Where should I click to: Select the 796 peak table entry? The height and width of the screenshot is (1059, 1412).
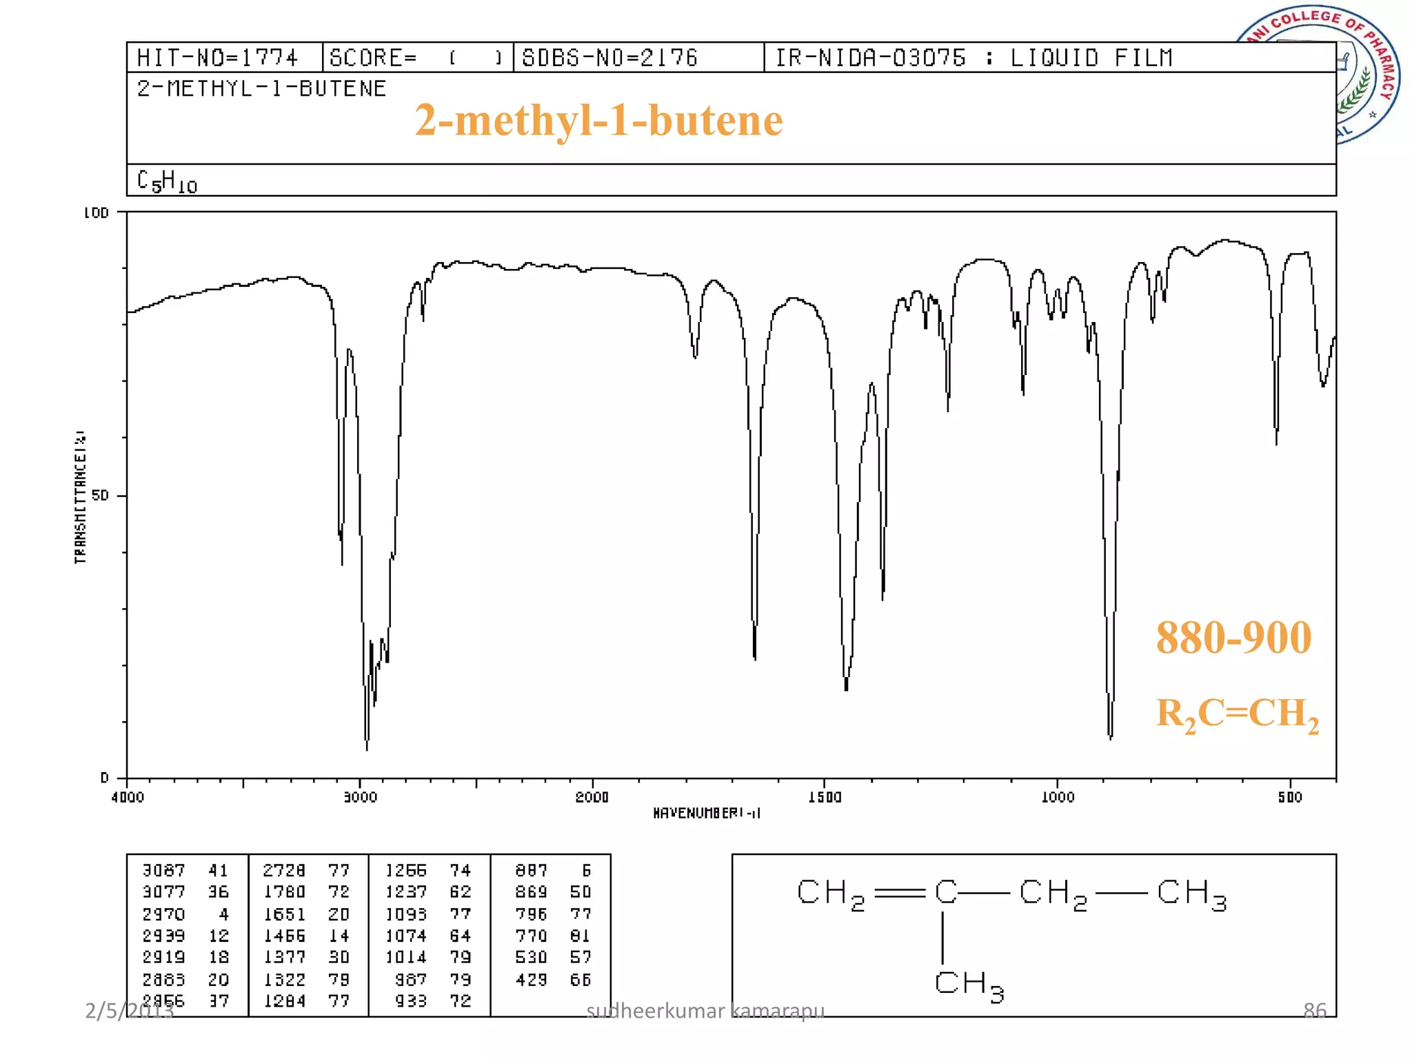pyautogui.click(x=553, y=914)
